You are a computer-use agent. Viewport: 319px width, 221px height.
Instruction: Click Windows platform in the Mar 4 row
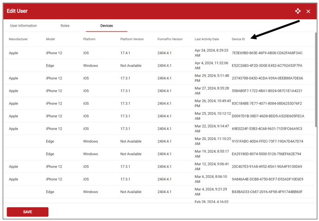pos(90,191)
